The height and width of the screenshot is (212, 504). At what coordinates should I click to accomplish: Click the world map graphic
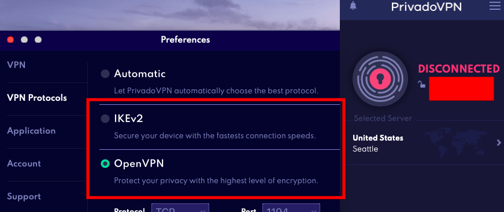pos(456,142)
